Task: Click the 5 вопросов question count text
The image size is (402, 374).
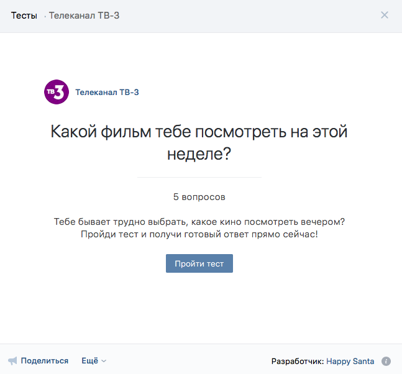Action: pos(199,197)
